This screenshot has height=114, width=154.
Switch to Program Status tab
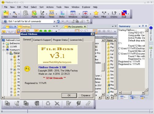click(60, 40)
